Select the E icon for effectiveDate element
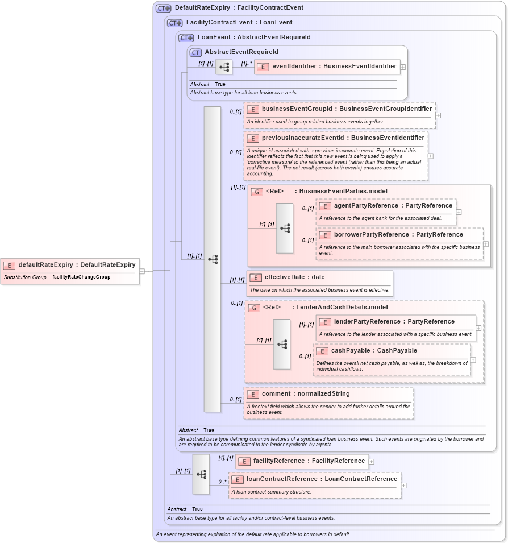 click(255, 277)
